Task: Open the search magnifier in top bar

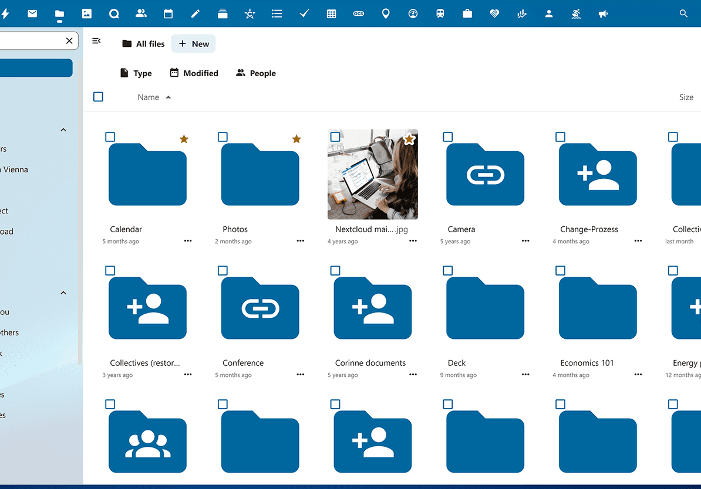Action: [683, 14]
